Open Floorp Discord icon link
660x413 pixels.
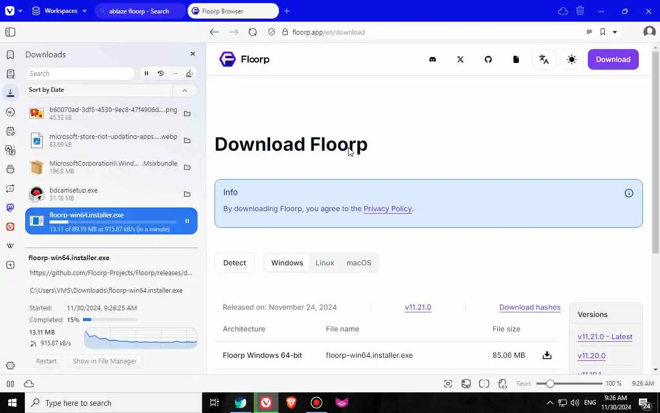[433, 59]
